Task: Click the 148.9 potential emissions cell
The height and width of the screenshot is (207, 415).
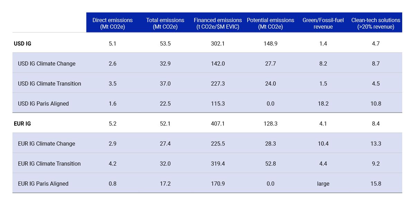Action: click(270, 43)
